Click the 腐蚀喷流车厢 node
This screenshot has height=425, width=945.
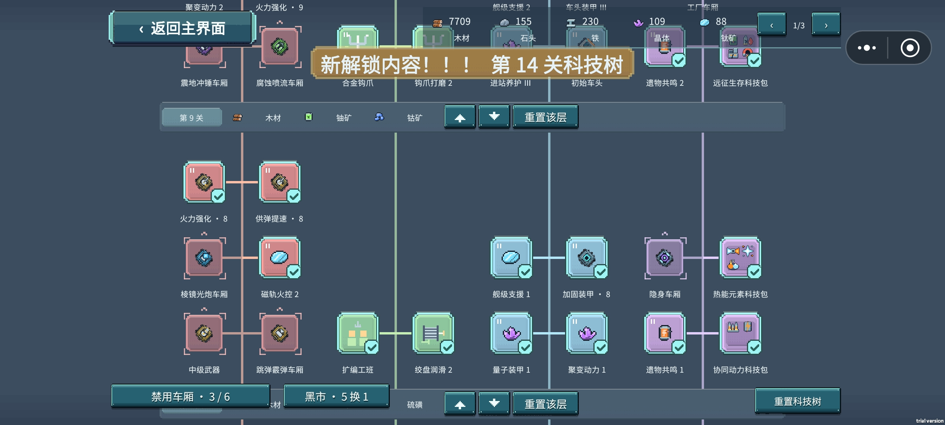point(280,47)
